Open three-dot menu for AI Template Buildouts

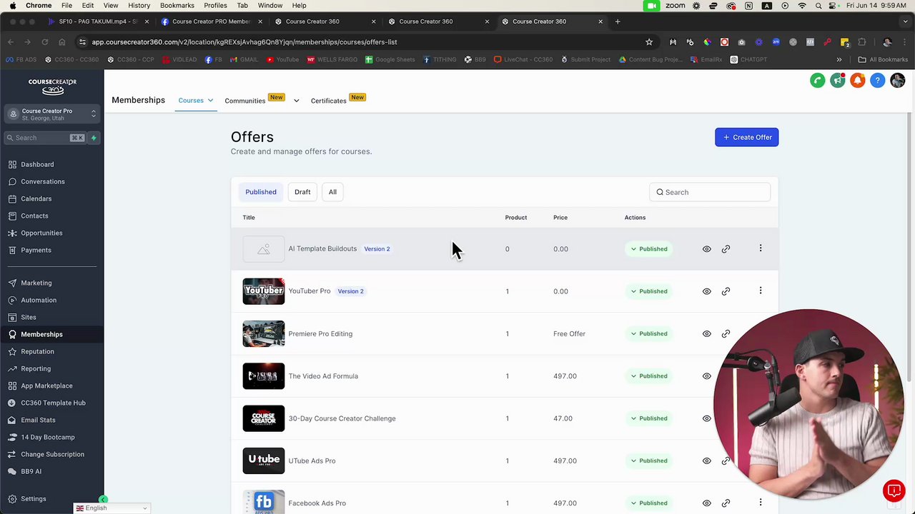tap(761, 248)
